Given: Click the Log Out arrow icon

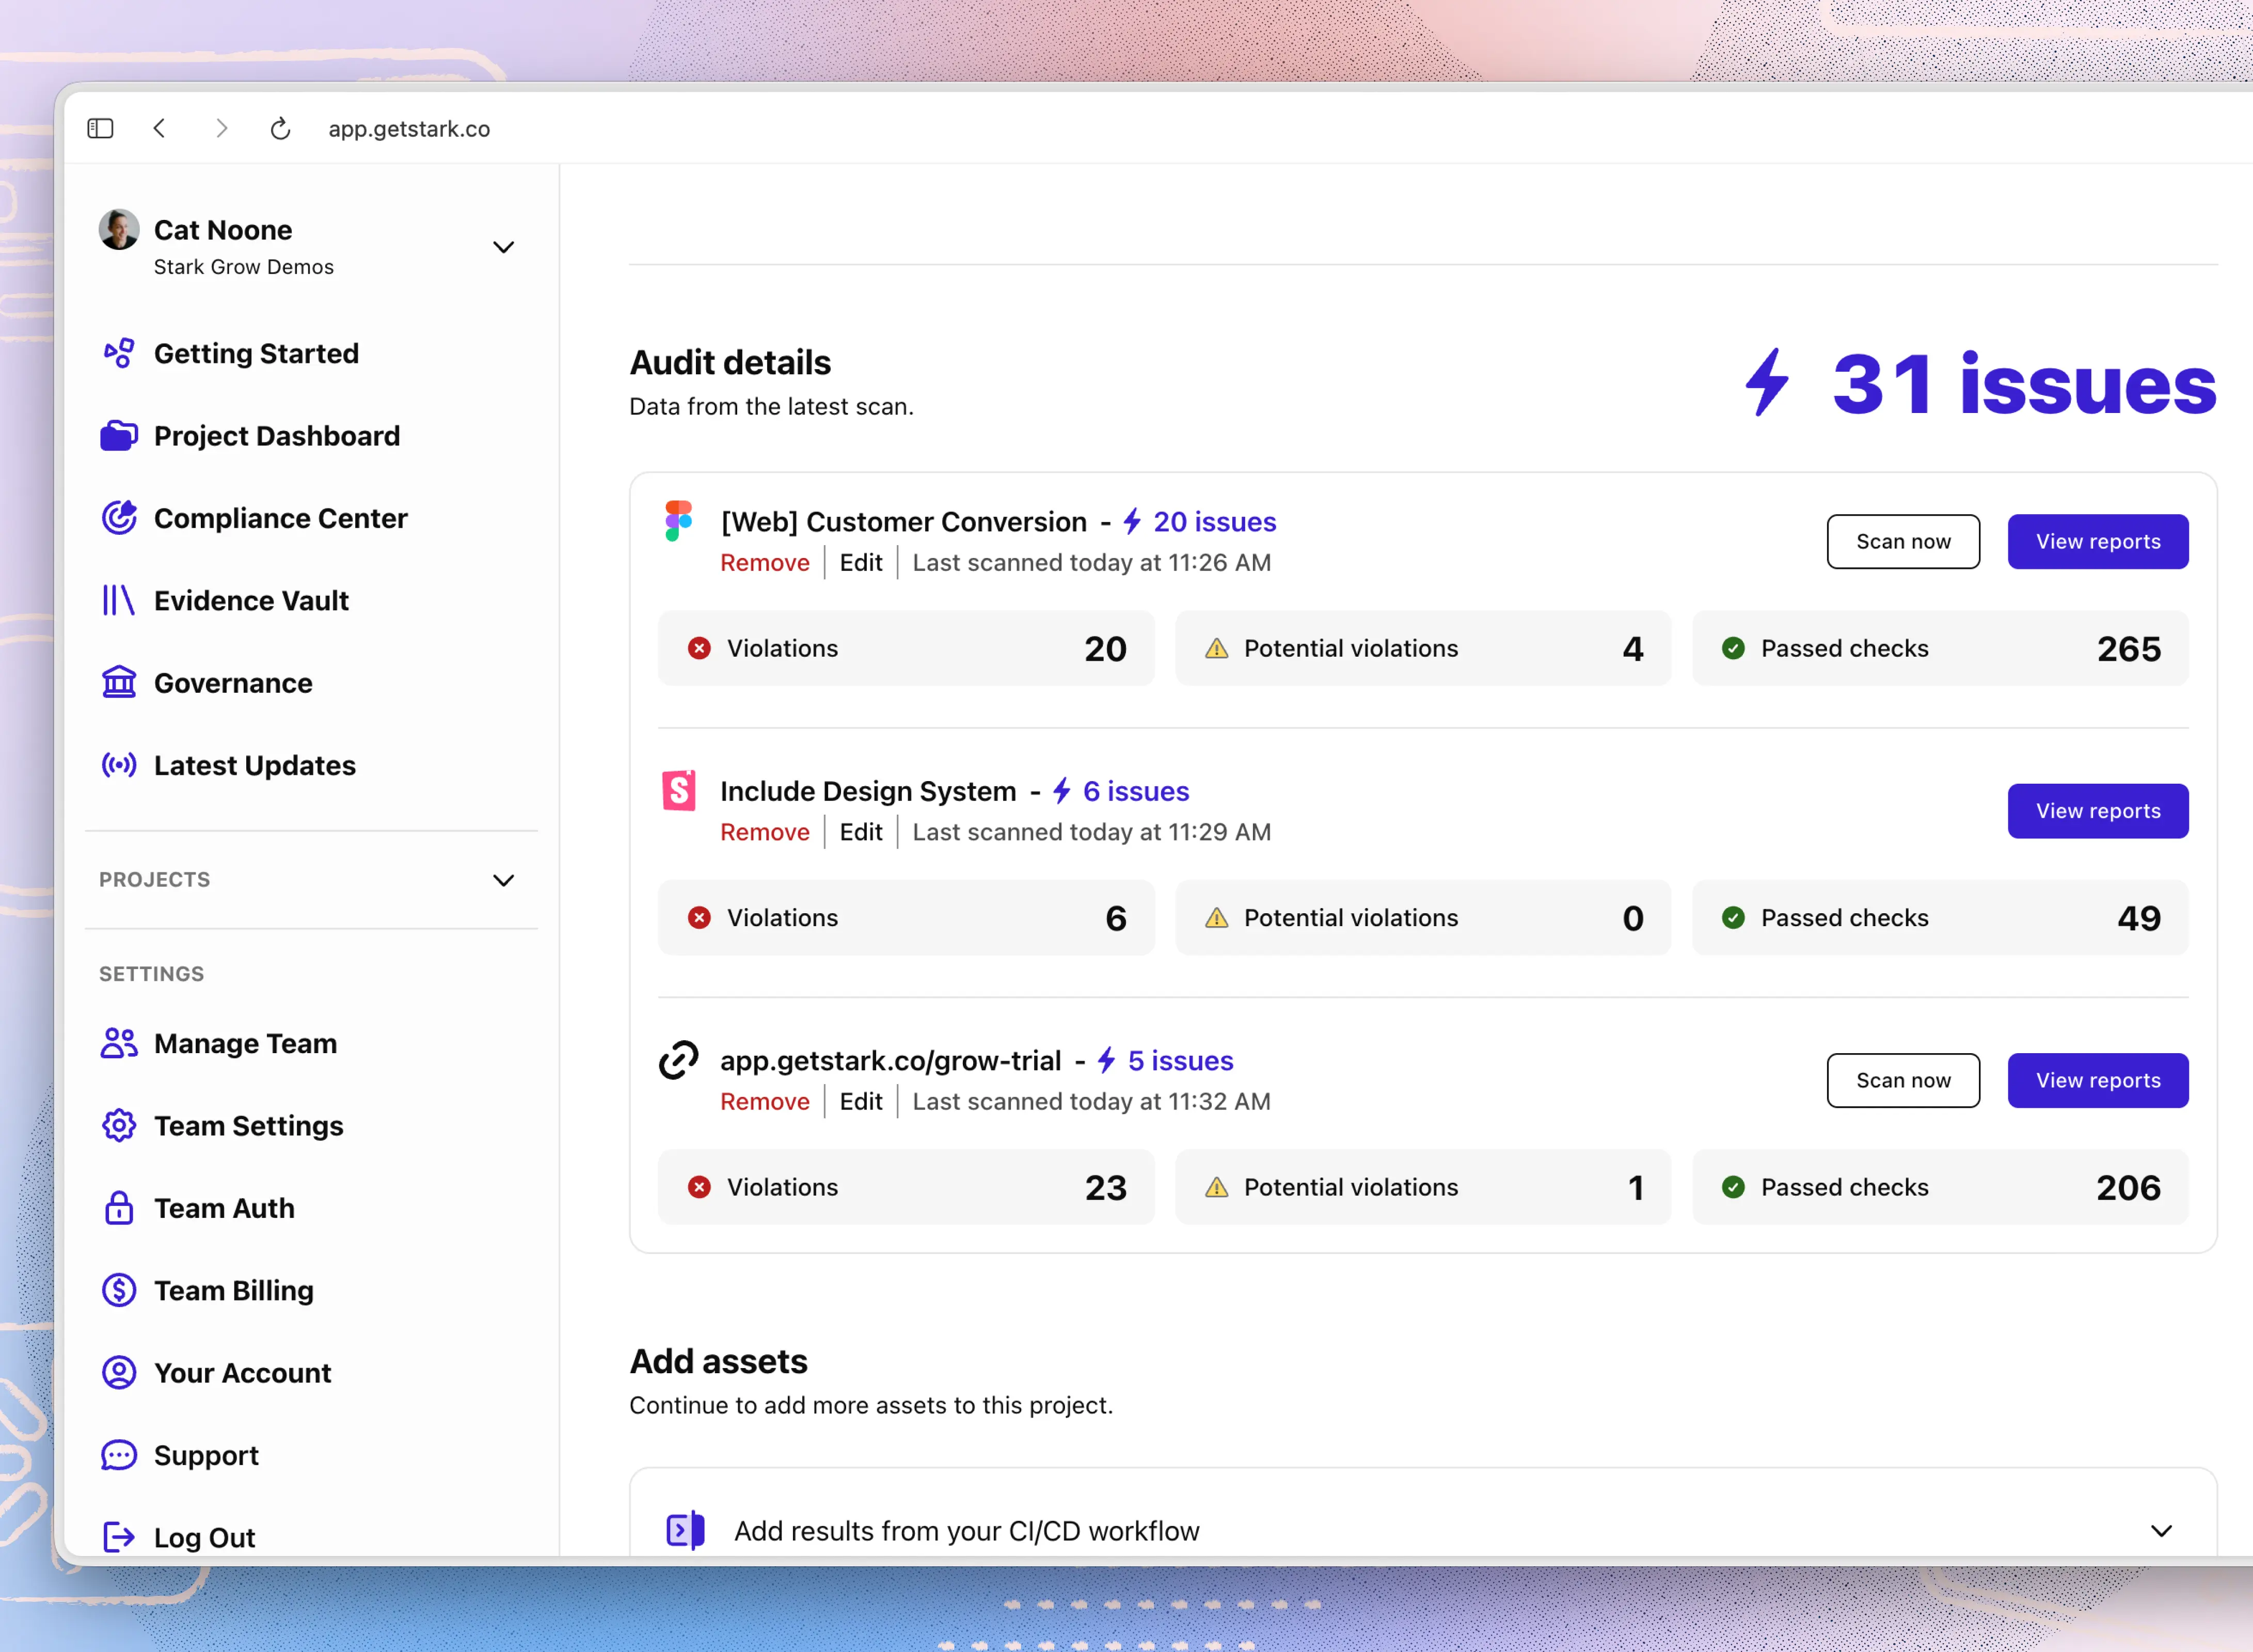Looking at the screenshot, I should [x=119, y=1537].
